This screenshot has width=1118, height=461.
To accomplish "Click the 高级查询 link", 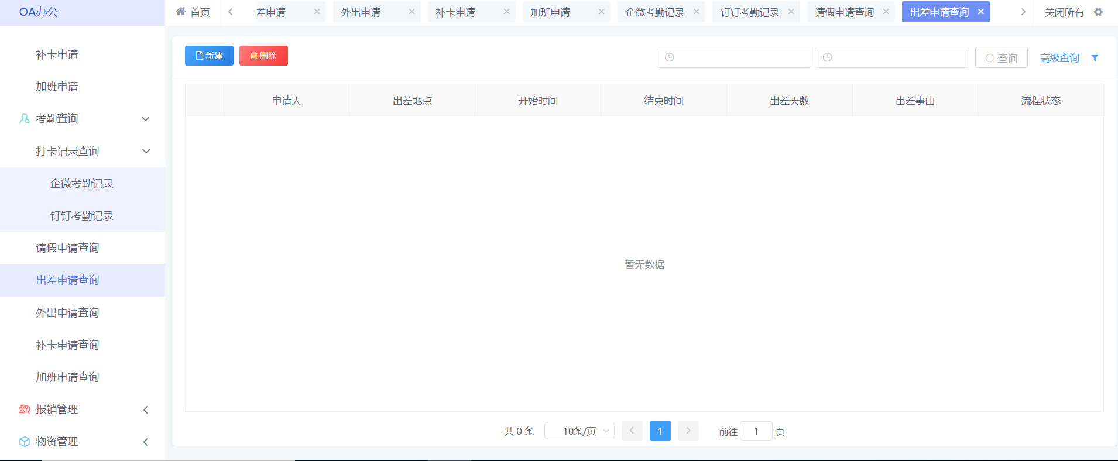I will point(1059,58).
